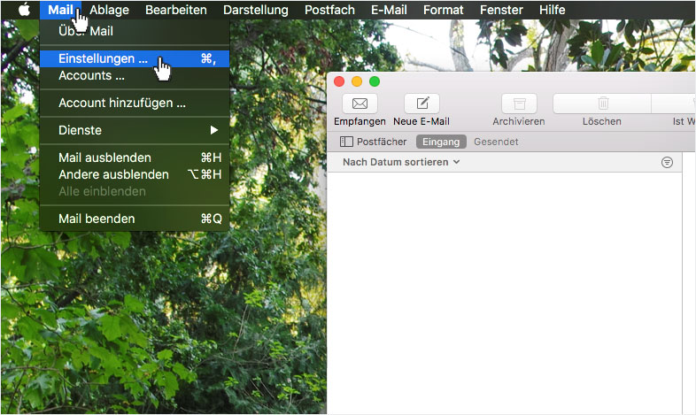Viewport: 696px width, 415px height.
Task: Click the Empfangen envelope icon
Action: click(x=360, y=104)
